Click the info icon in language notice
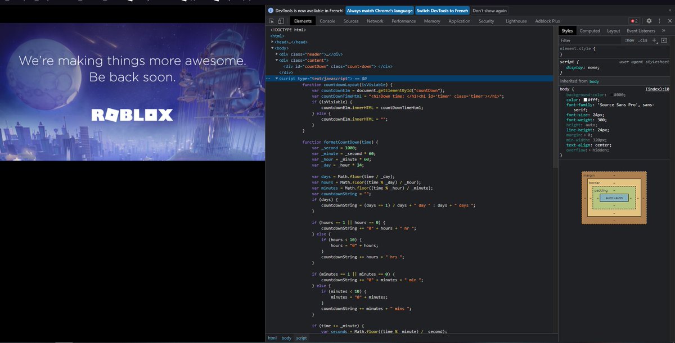The image size is (675, 343). [x=271, y=11]
